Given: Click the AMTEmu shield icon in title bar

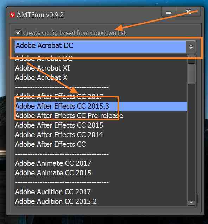Looking at the screenshot, I should [x=12, y=15].
